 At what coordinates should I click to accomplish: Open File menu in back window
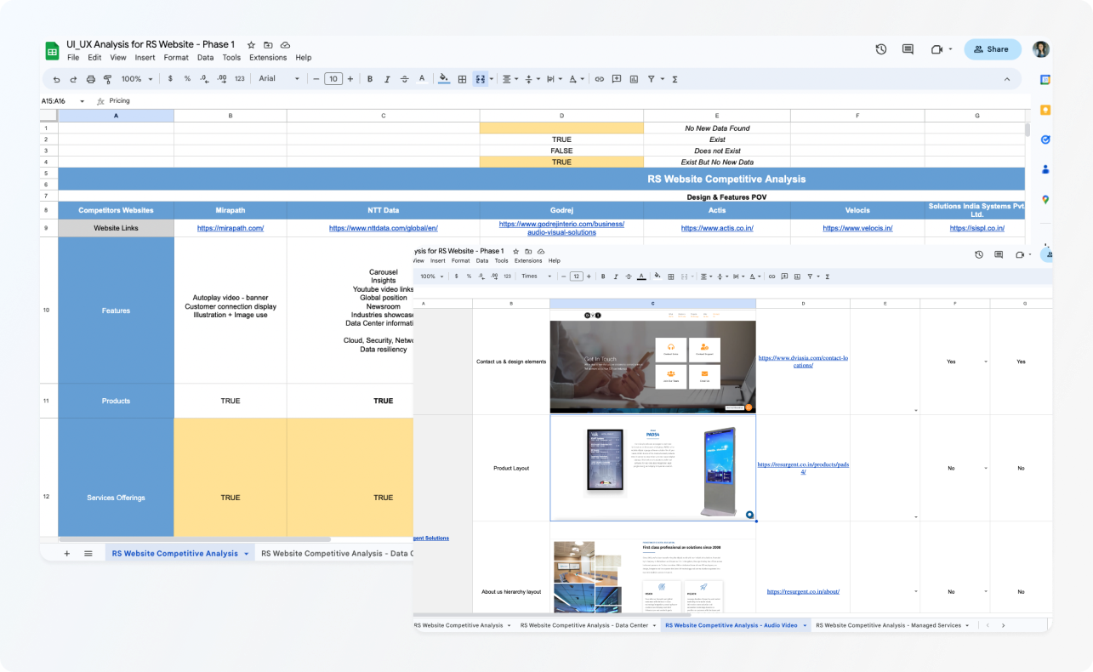tap(73, 58)
